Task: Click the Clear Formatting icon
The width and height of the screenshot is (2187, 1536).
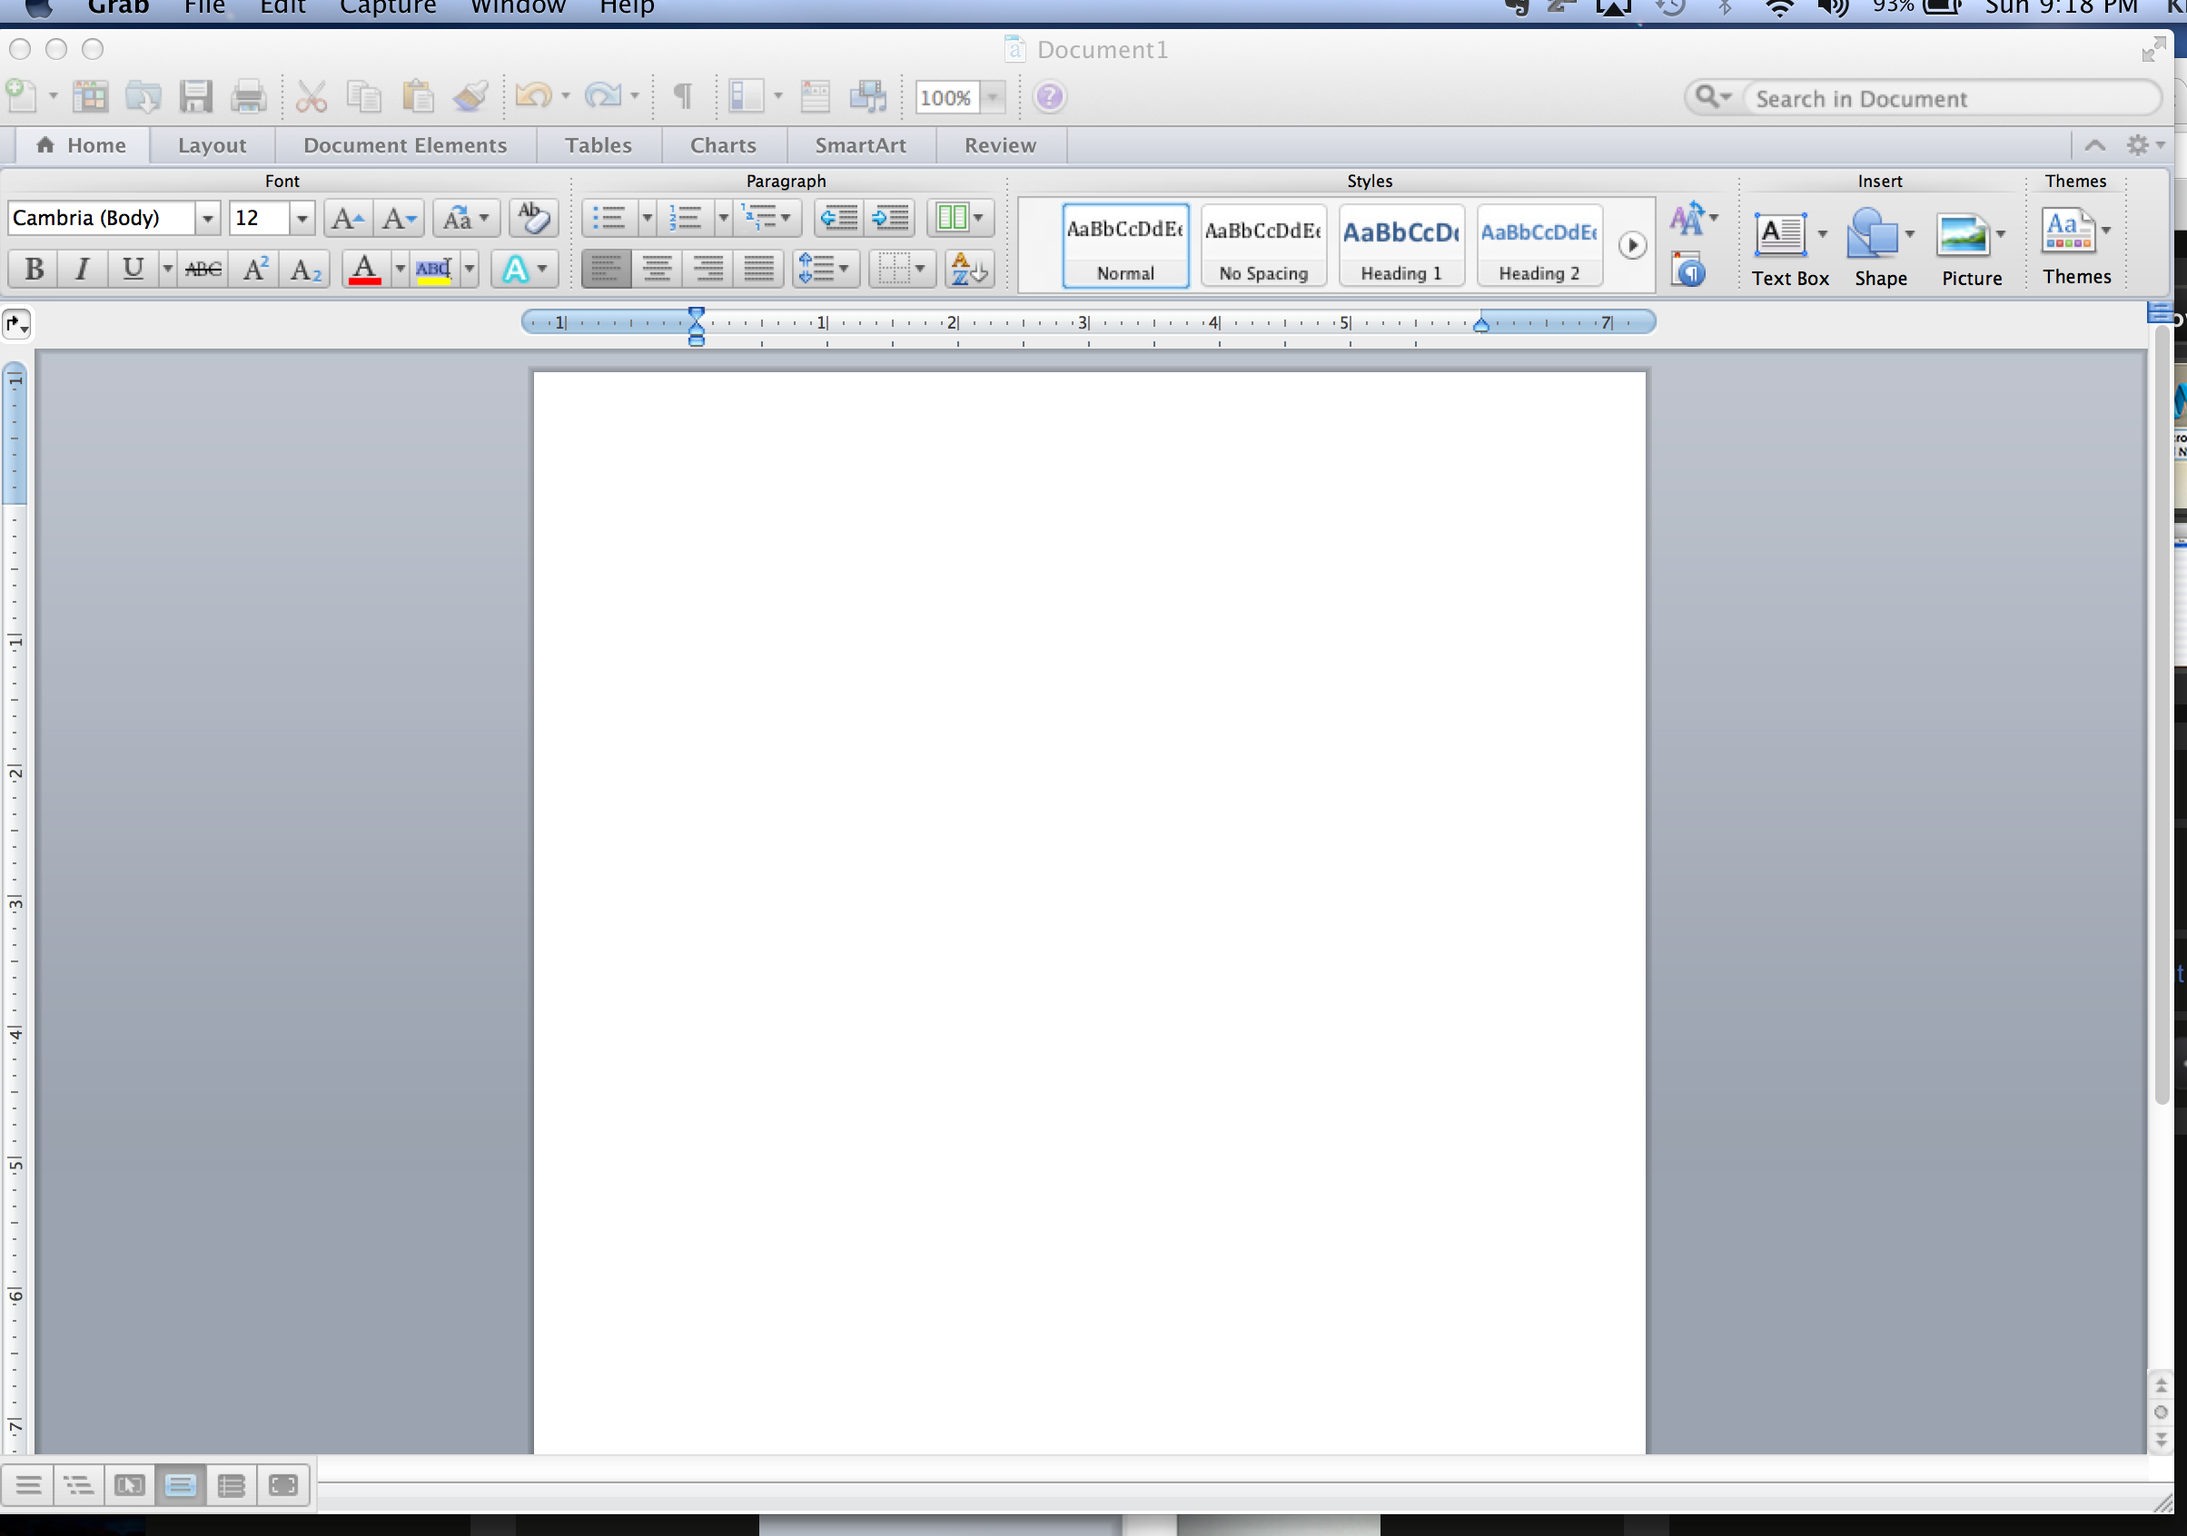Action: point(533,218)
